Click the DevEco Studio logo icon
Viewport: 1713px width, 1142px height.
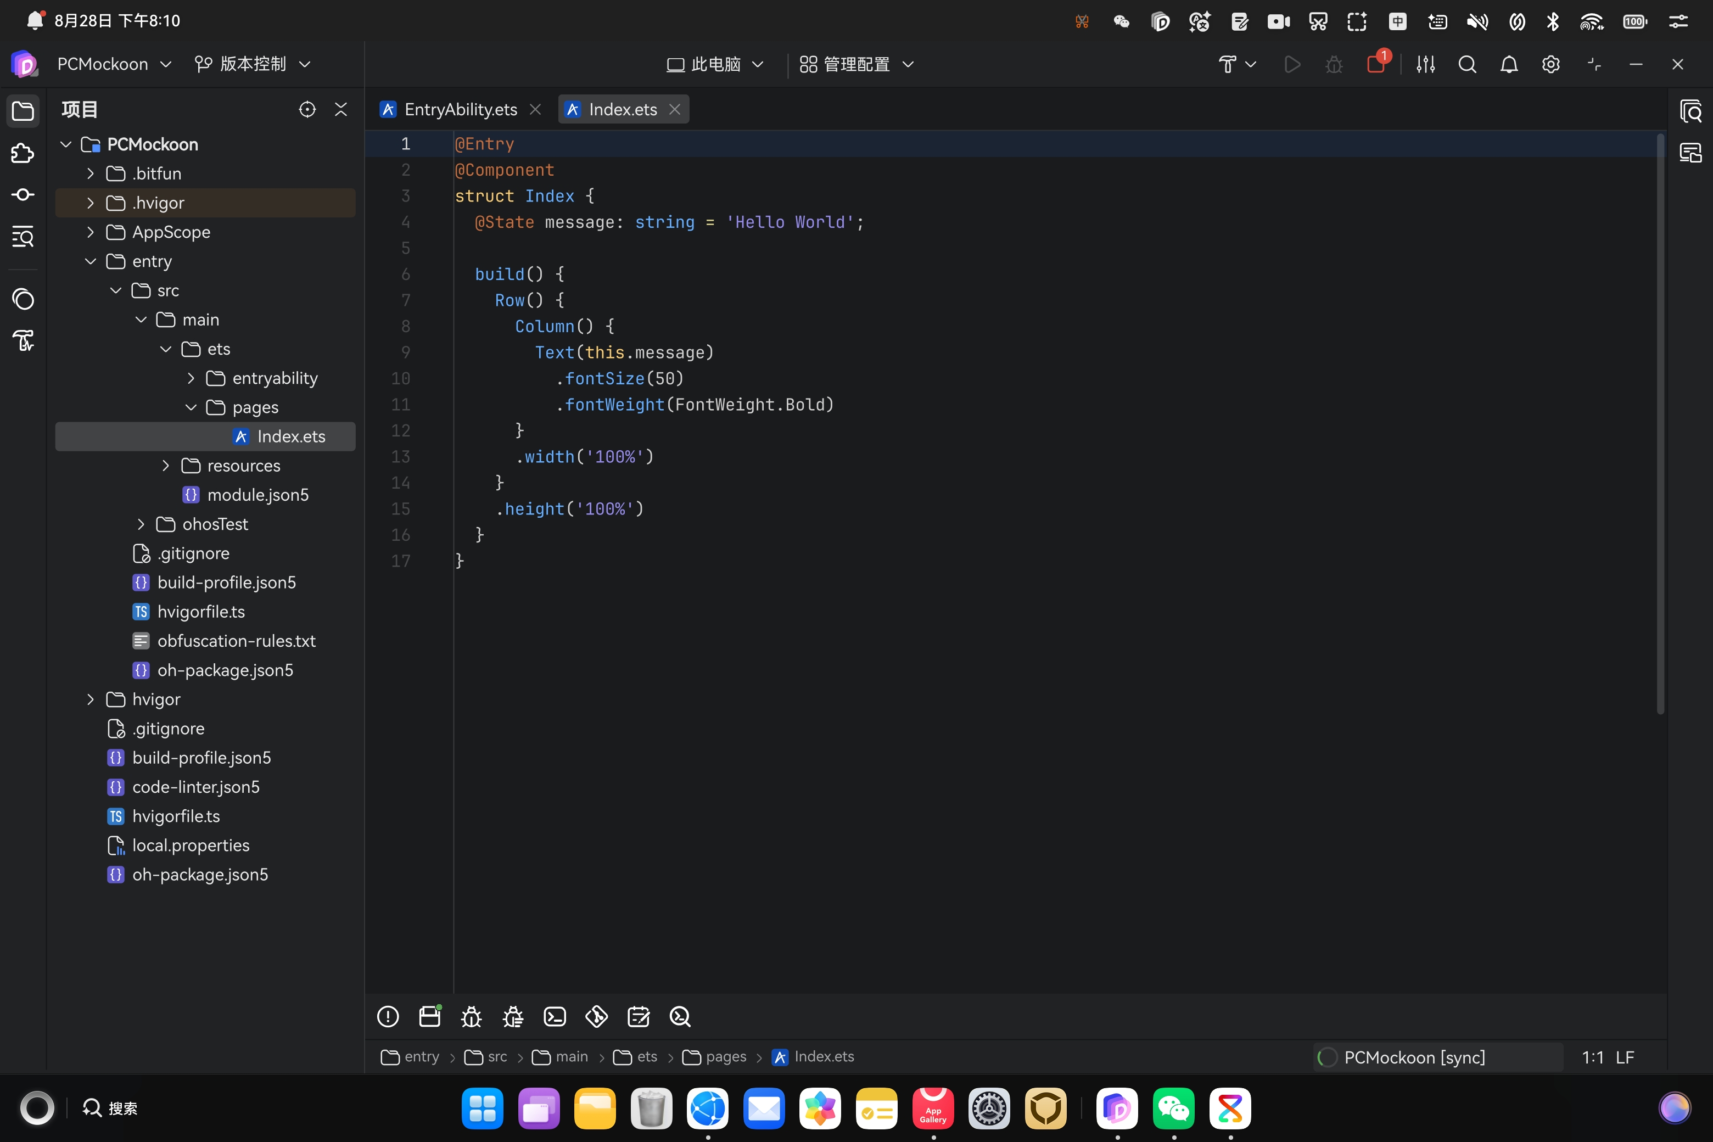pos(24,64)
